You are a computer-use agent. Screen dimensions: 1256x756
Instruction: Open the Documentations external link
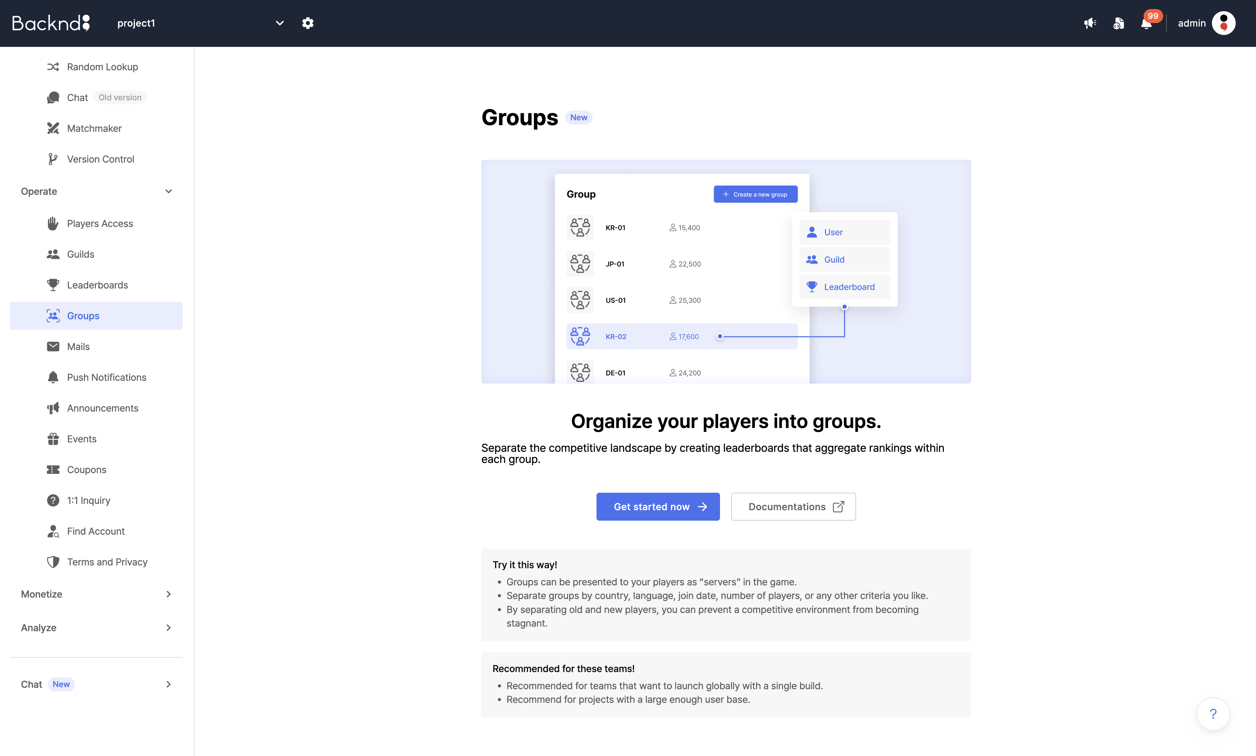coord(793,506)
